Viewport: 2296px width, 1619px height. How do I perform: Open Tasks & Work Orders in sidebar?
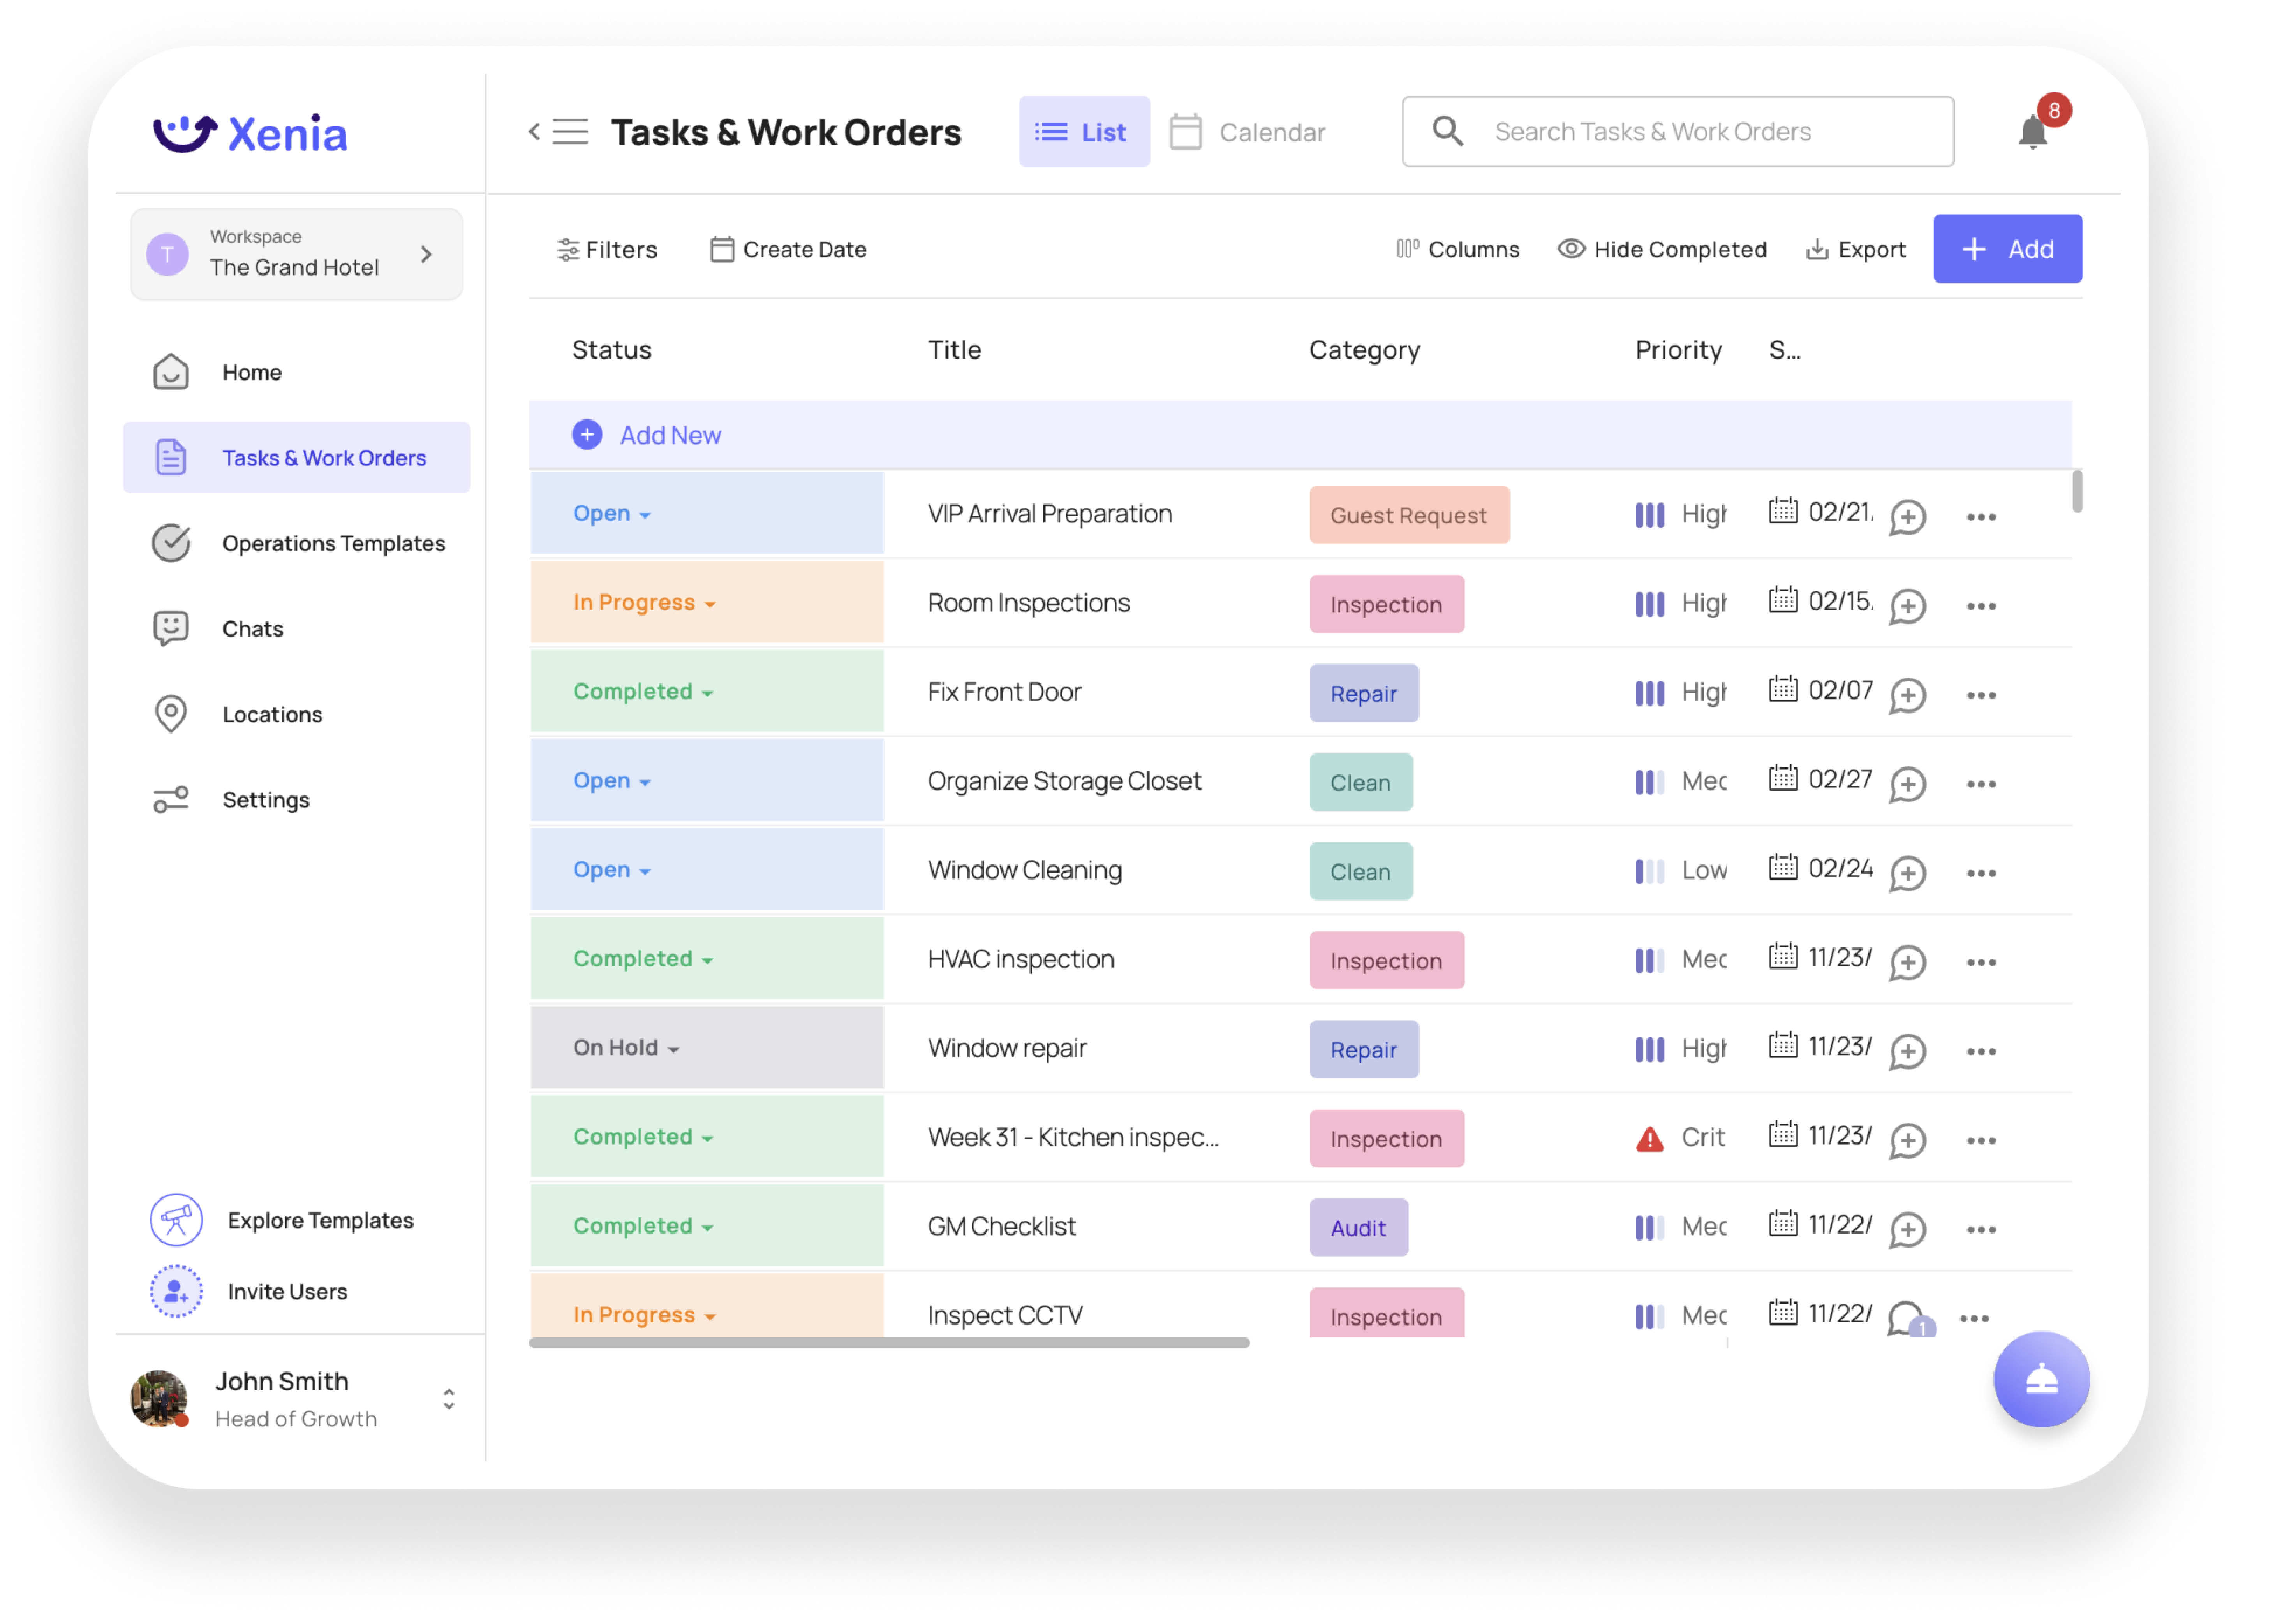(x=296, y=457)
